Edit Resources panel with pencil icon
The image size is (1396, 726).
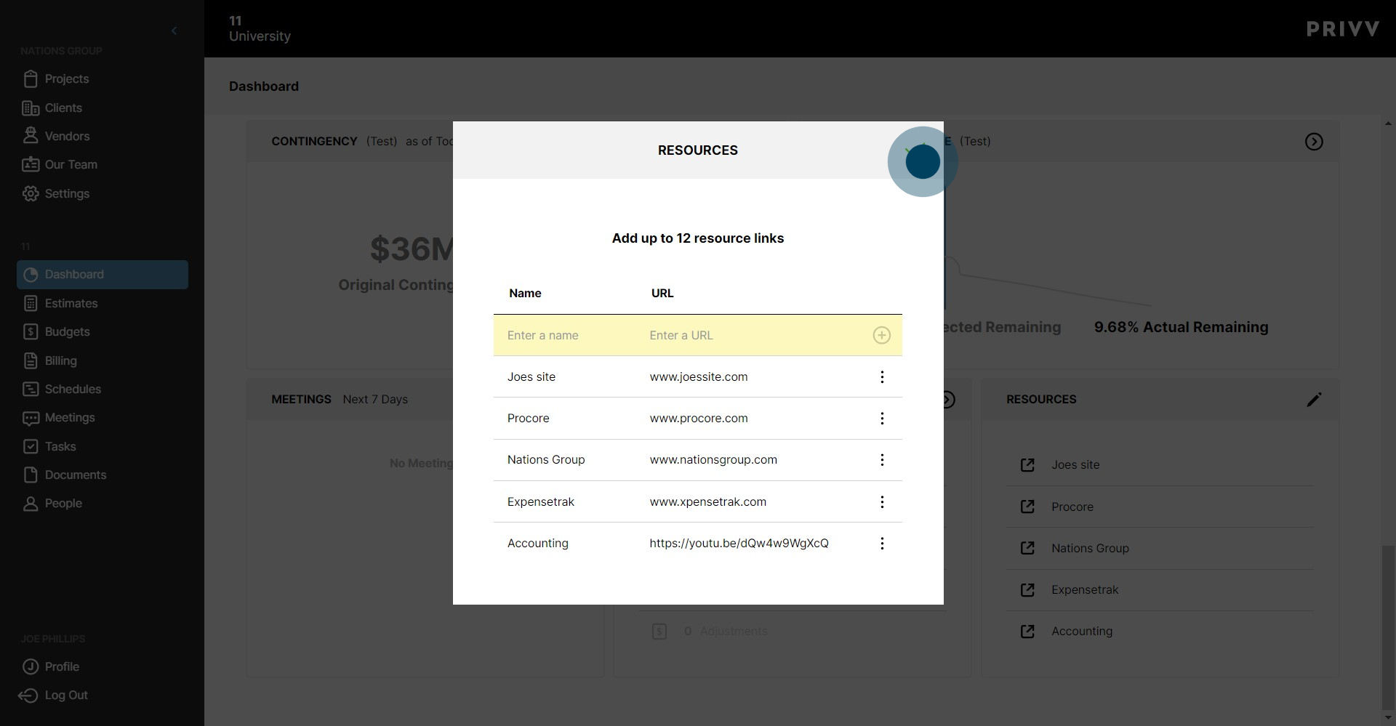1314,400
